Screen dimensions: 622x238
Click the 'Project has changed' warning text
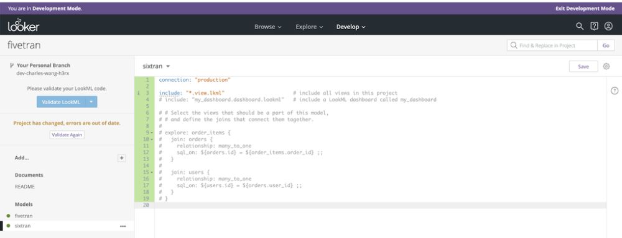coord(67,123)
